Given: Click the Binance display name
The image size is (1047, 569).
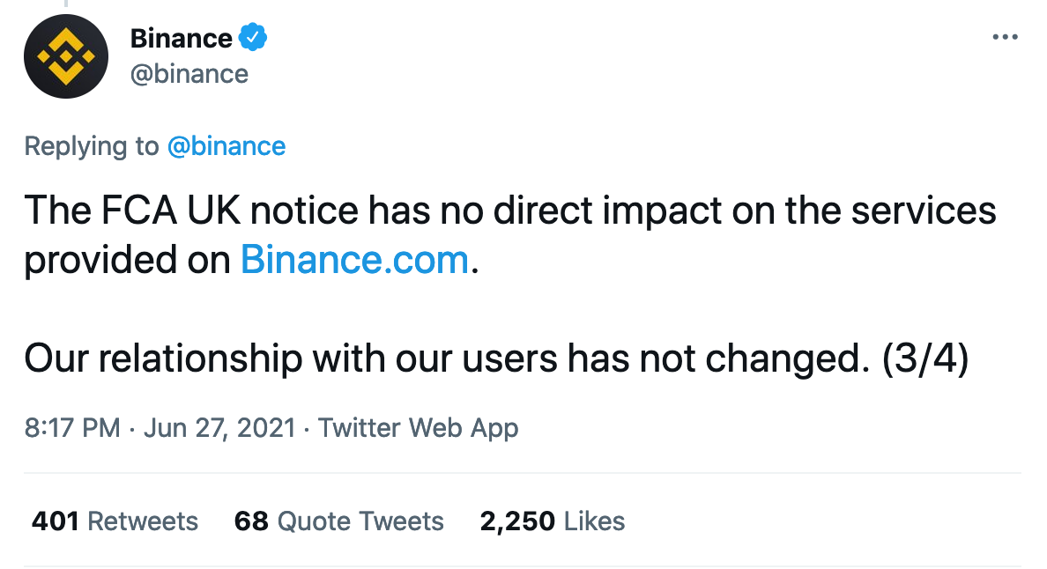Looking at the screenshot, I should (181, 38).
